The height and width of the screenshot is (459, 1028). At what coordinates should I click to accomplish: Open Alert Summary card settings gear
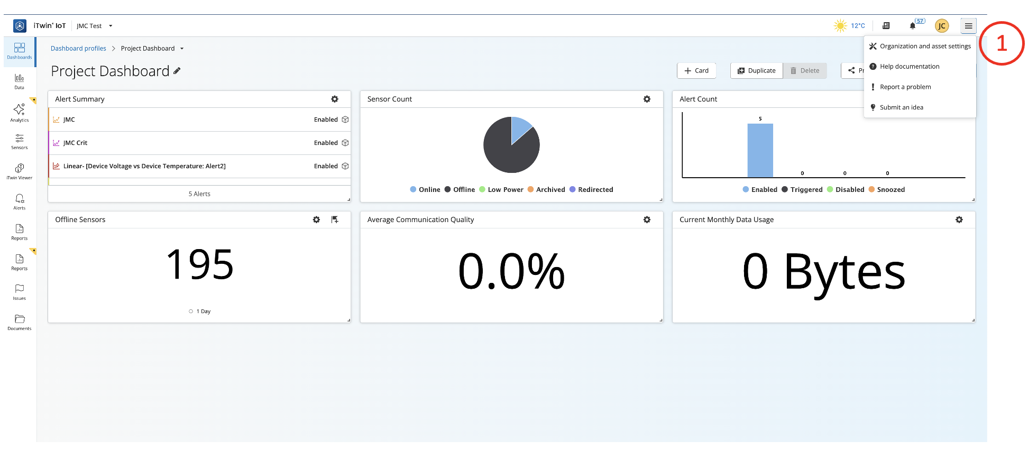(335, 99)
